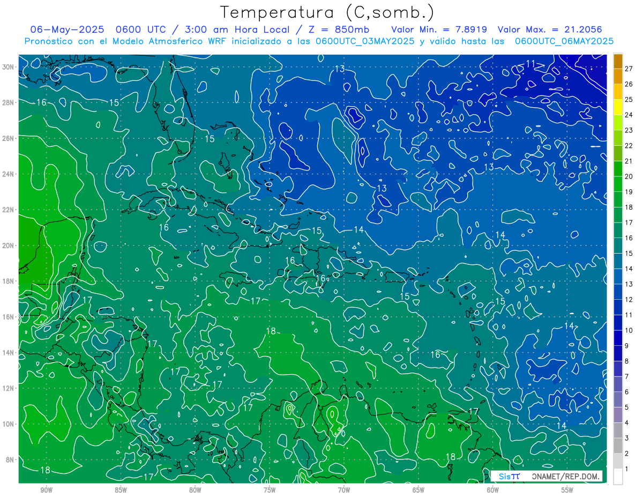Click the 24 label on the color scale
This screenshot has width=643, height=497.
point(629,115)
